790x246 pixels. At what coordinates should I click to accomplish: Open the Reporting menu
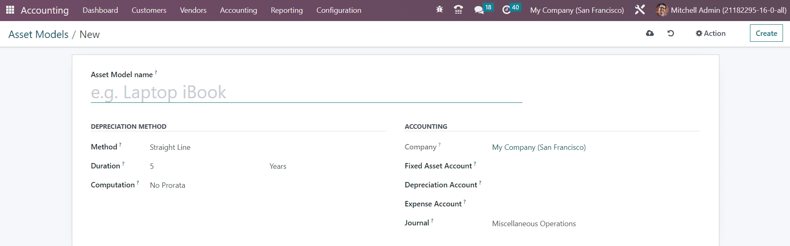tap(287, 10)
